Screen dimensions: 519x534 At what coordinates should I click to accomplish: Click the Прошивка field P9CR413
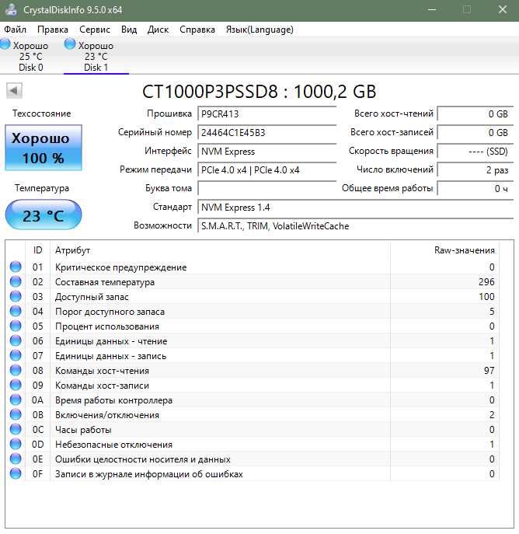point(266,113)
